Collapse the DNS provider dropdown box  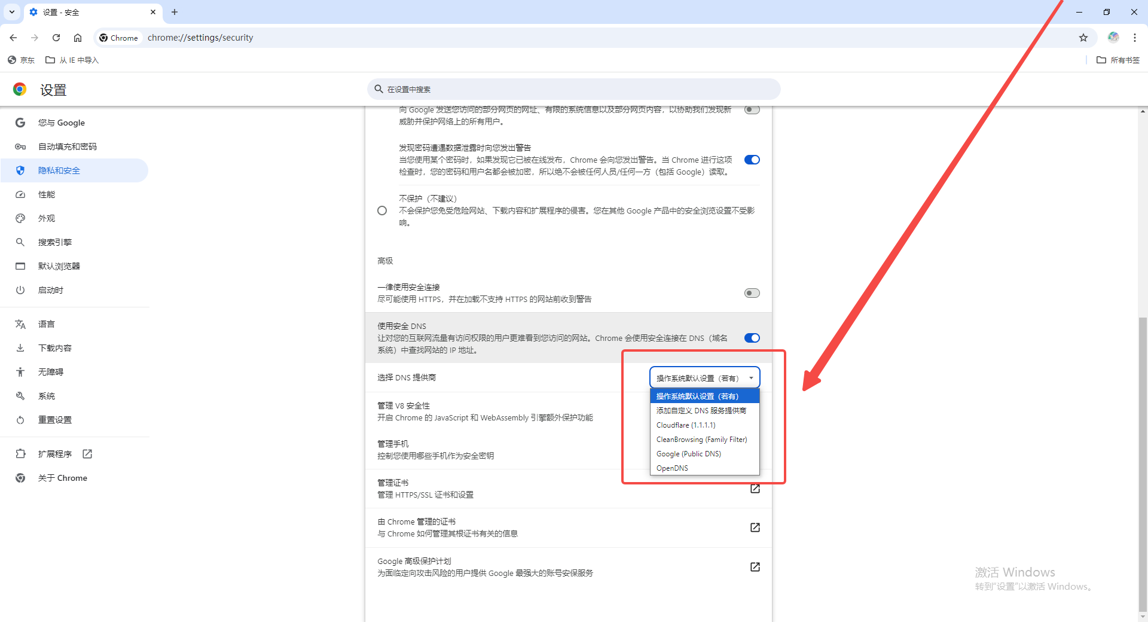point(705,378)
